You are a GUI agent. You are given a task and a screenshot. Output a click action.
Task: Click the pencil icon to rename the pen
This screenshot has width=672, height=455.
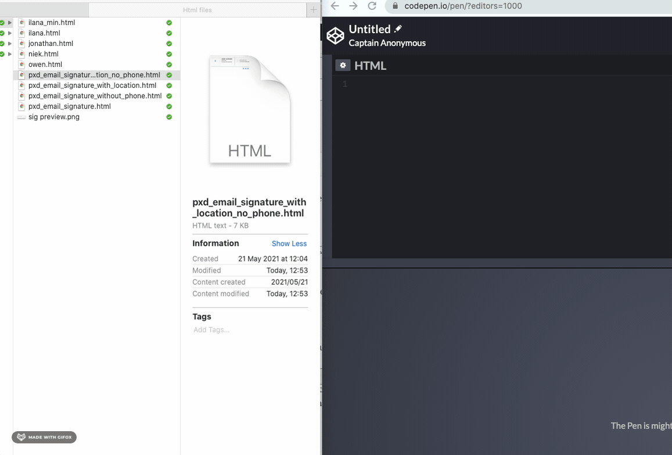pyautogui.click(x=398, y=29)
